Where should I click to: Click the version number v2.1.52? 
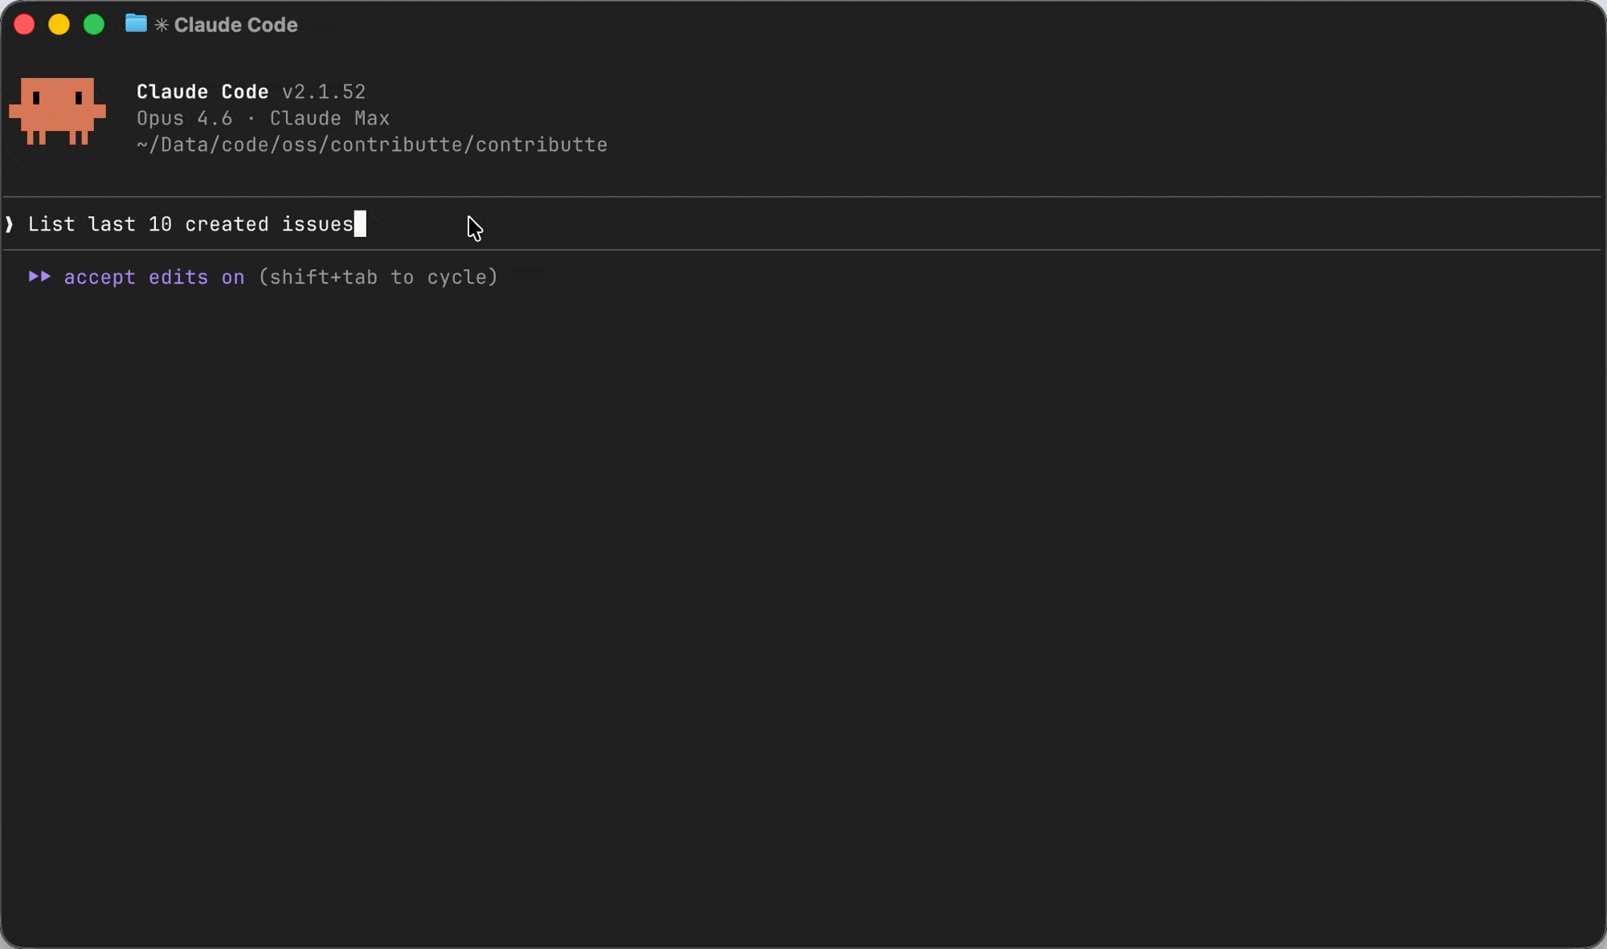324,92
